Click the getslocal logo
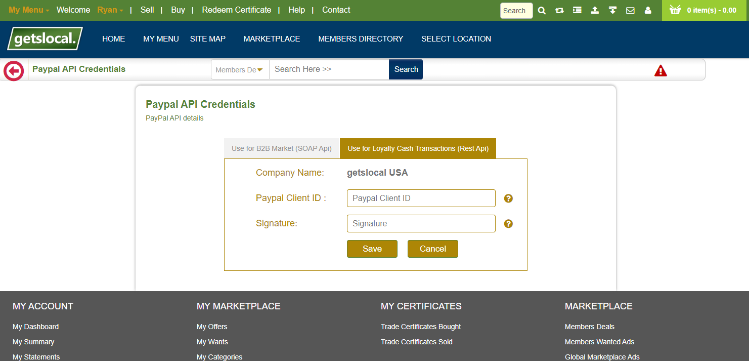The height and width of the screenshot is (361, 749). [x=45, y=39]
